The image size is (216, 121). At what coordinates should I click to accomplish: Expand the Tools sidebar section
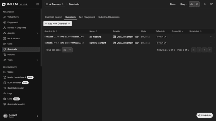point(21,60)
